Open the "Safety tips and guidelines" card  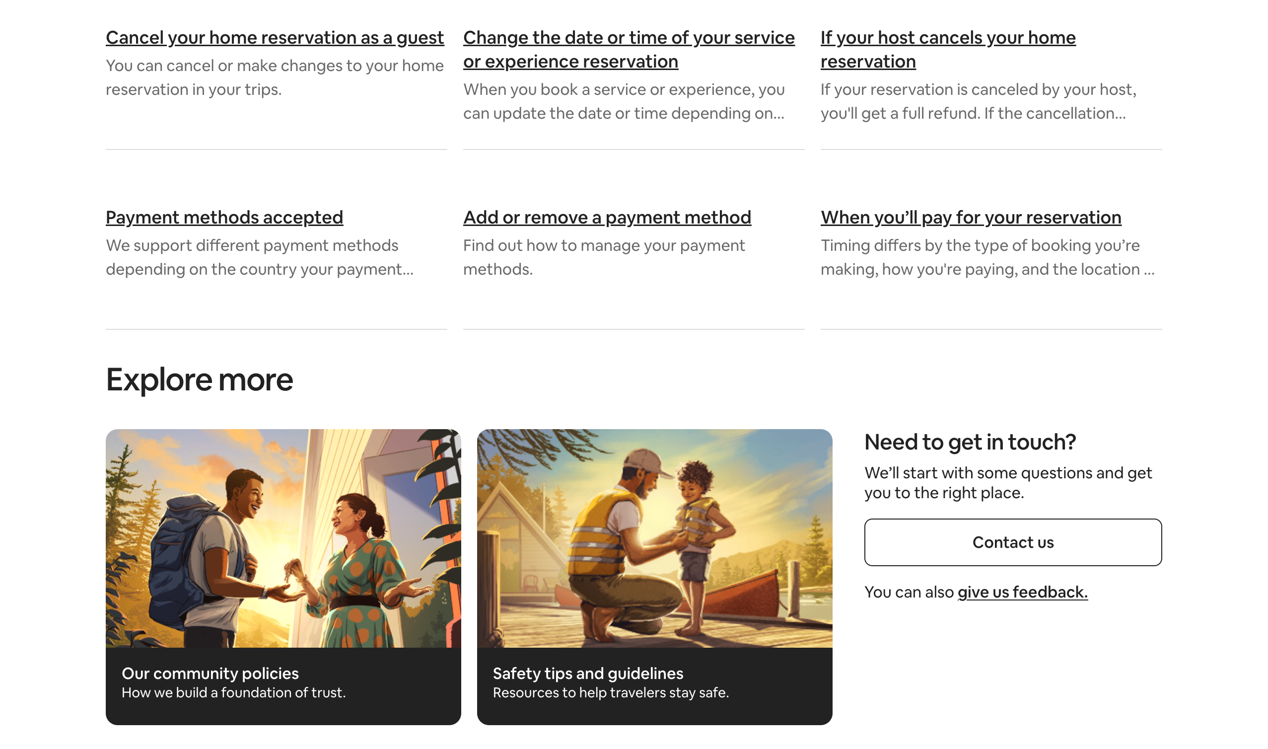(587, 674)
